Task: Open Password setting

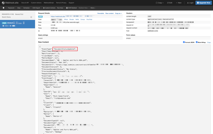Action: point(11,8)
